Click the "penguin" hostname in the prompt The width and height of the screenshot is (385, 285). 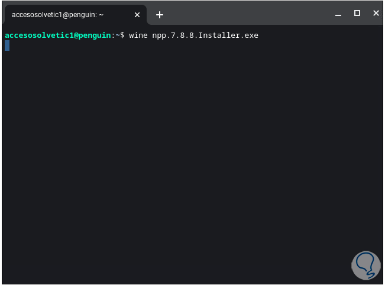tap(94, 35)
